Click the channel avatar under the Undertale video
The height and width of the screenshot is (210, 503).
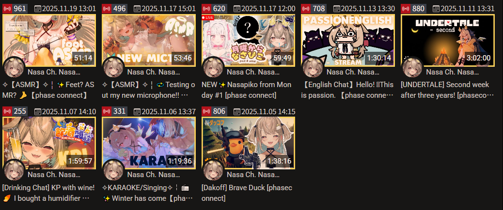pyautogui.click(x=412, y=67)
